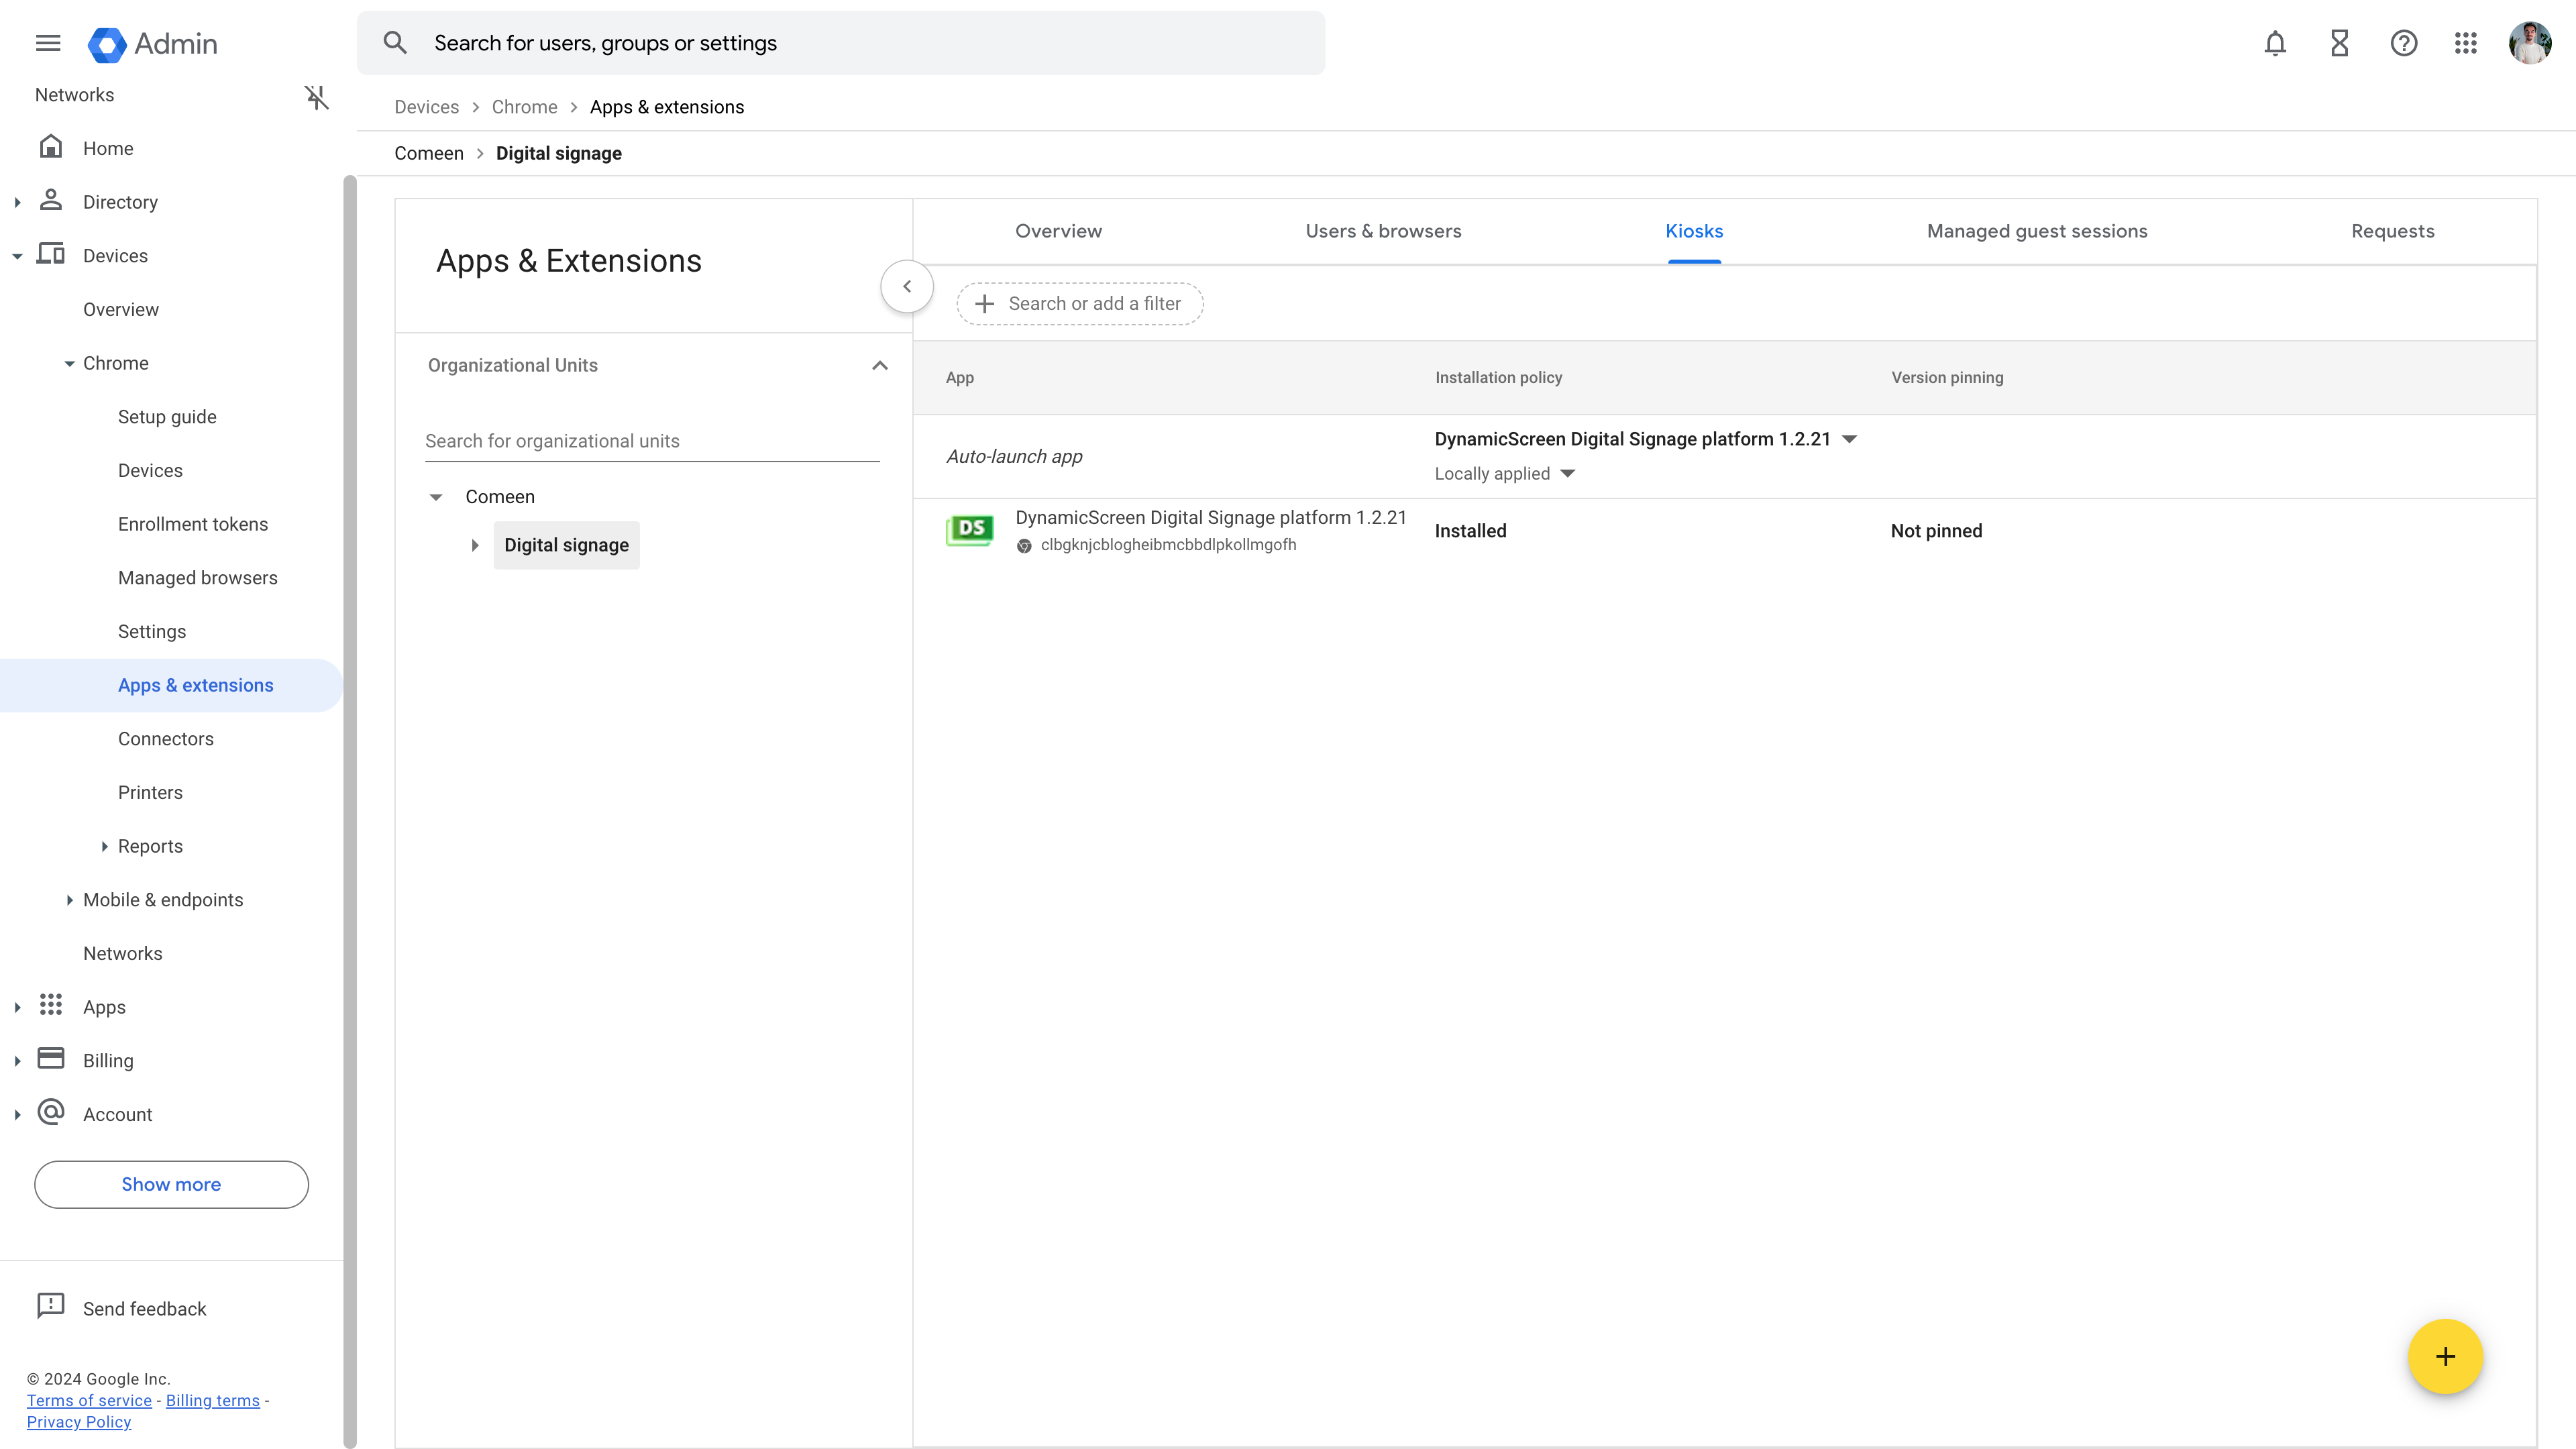Collapse the Comeen org unit arrow

pos(436,497)
